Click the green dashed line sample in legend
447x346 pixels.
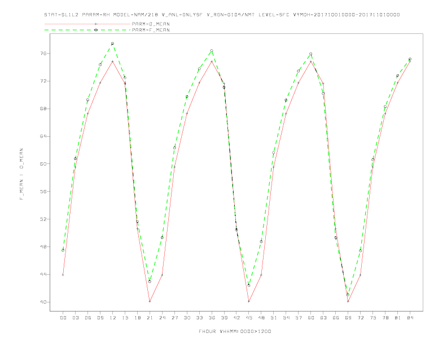(87, 30)
